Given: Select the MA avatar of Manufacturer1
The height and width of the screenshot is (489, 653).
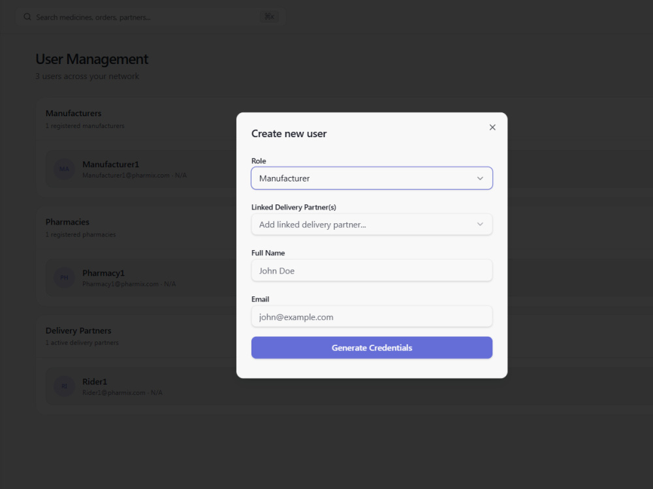Looking at the screenshot, I should click(x=64, y=169).
